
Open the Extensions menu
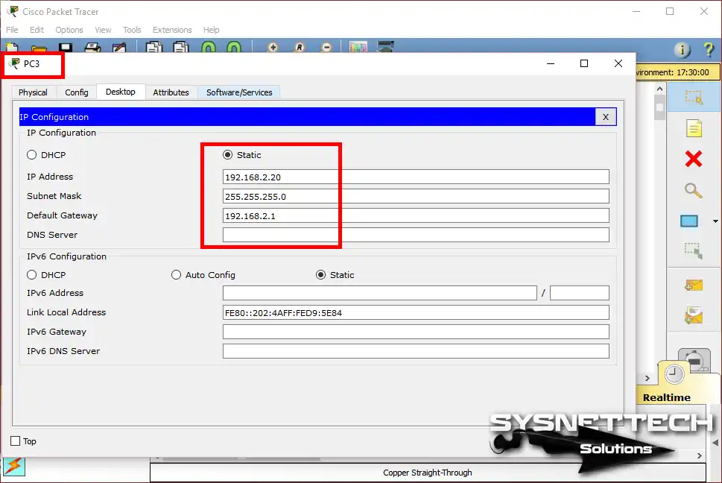click(172, 30)
